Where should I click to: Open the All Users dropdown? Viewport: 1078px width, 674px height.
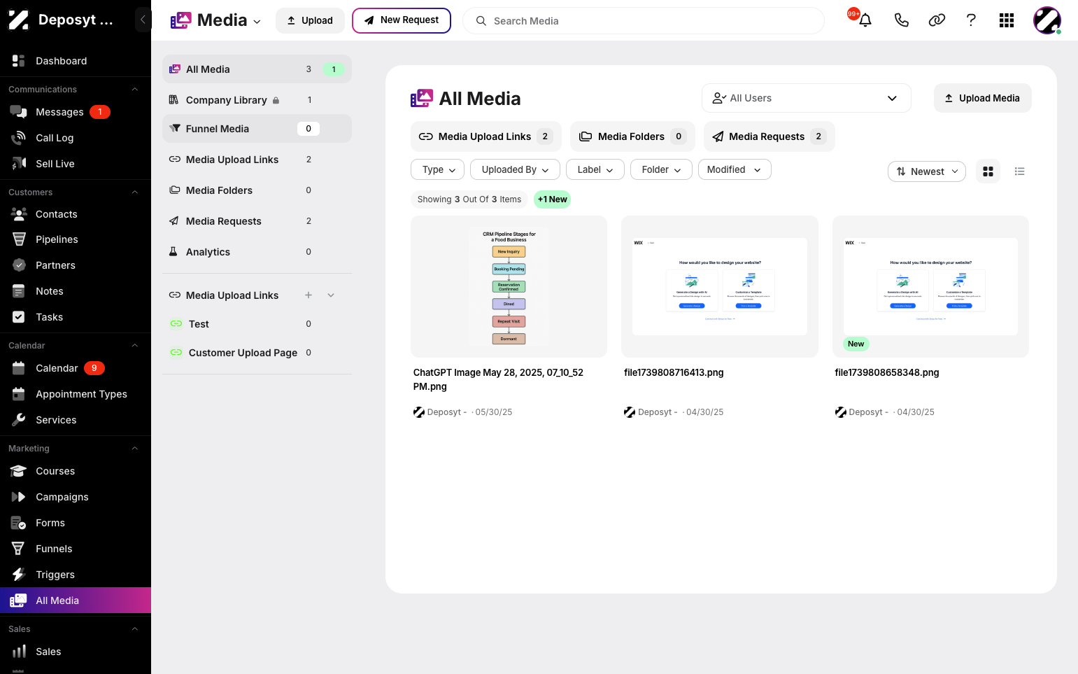point(806,98)
